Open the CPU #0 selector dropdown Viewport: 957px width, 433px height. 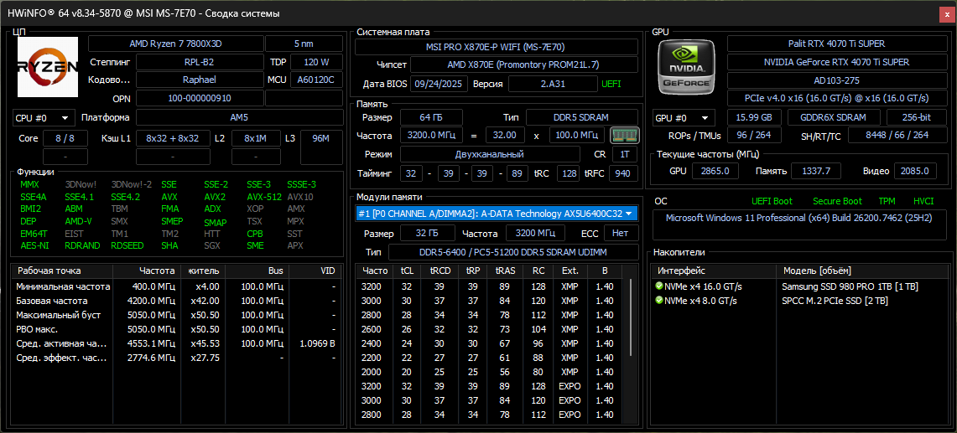44,118
